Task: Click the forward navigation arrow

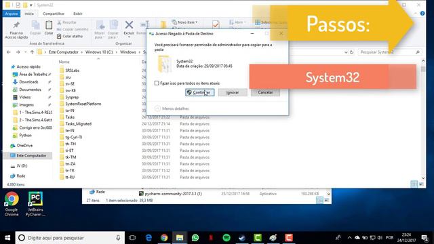Action: coord(18,52)
